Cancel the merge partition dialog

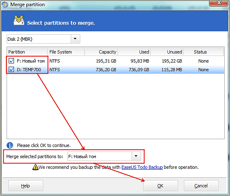(x=201, y=186)
